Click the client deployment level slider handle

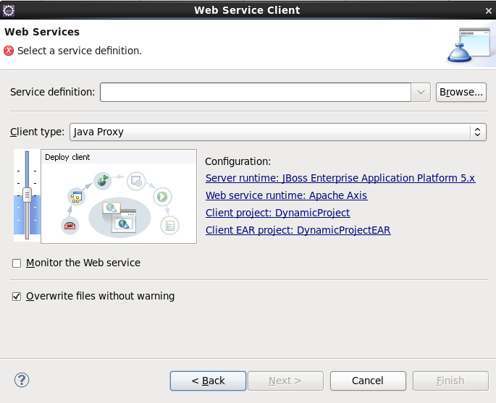tap(27, 195)
